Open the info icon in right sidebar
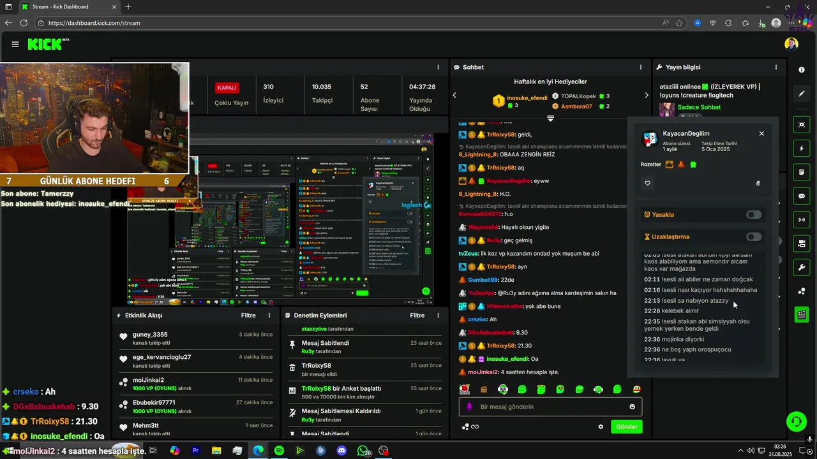The width and height of the screenshot is (817, 459). click(802, 69)
